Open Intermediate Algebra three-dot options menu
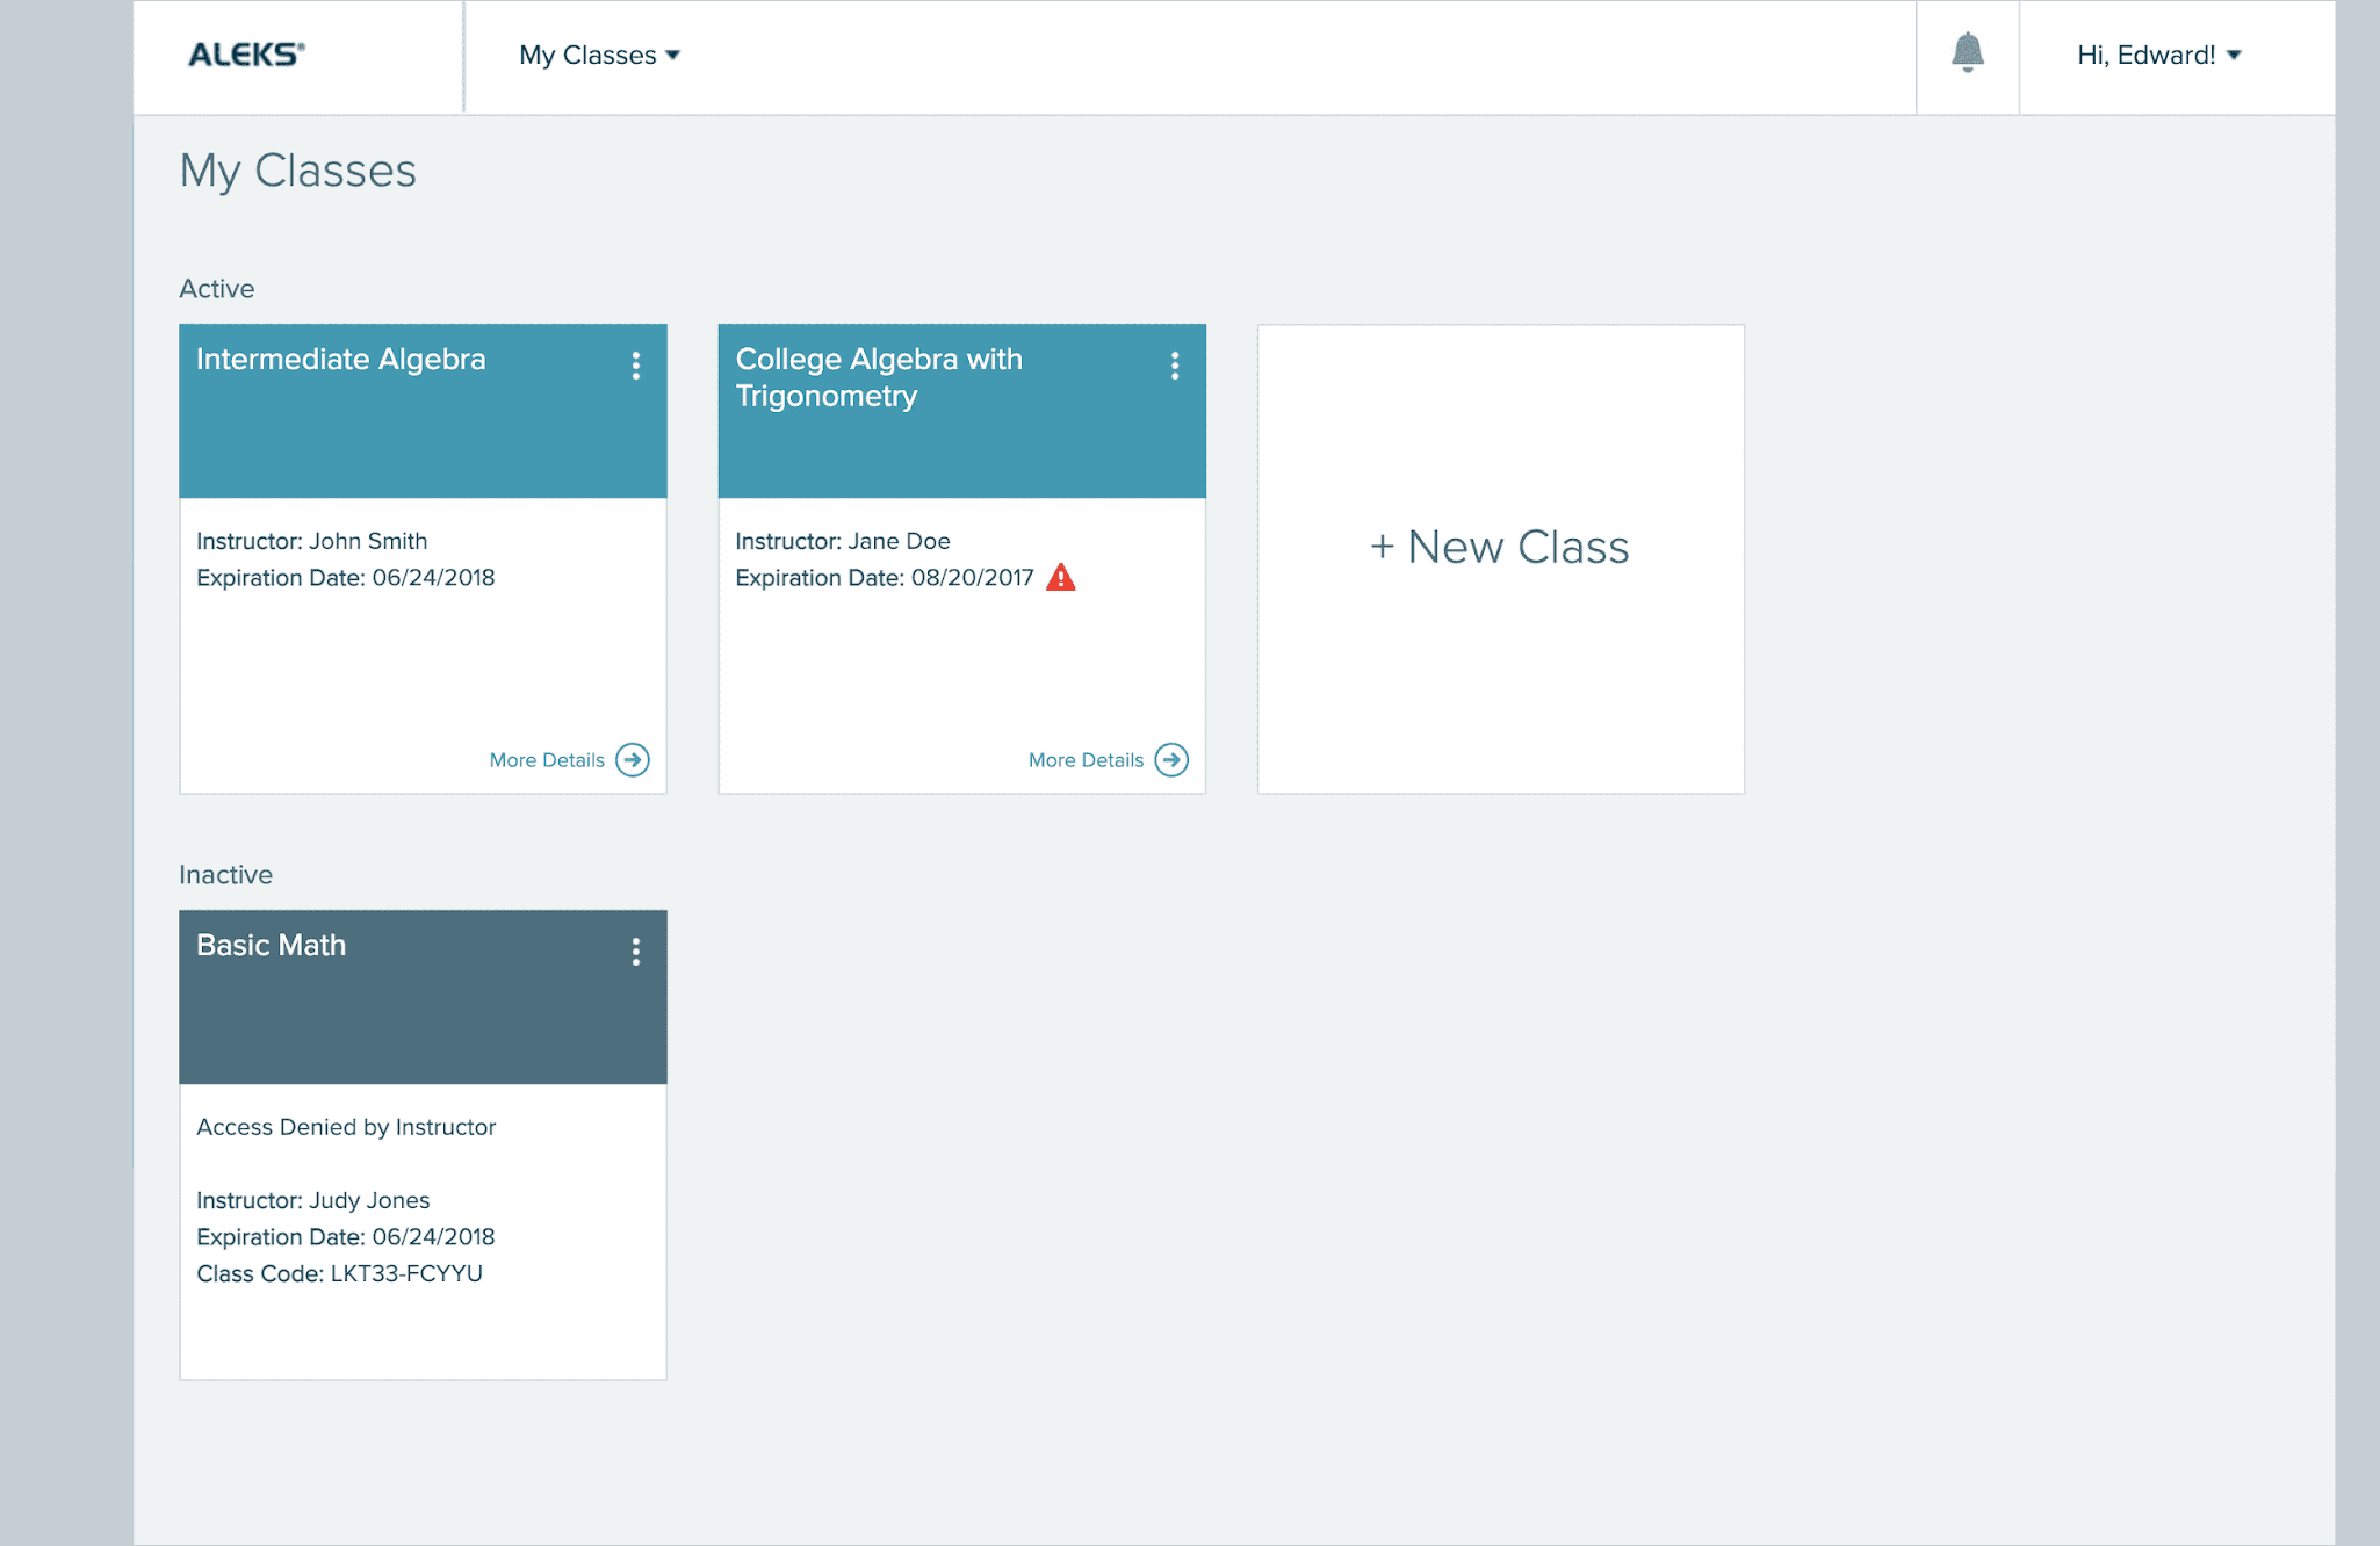Screen dimensions: 2380x1546 [636, 366]
